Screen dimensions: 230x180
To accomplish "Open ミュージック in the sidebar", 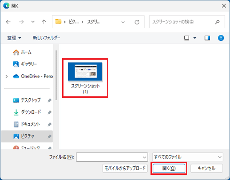I will click(26, 148).
